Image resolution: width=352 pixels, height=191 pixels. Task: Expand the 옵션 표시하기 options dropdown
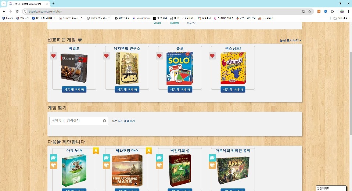point(290,40)
